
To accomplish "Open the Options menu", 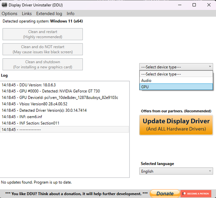I will pos(9,14).
